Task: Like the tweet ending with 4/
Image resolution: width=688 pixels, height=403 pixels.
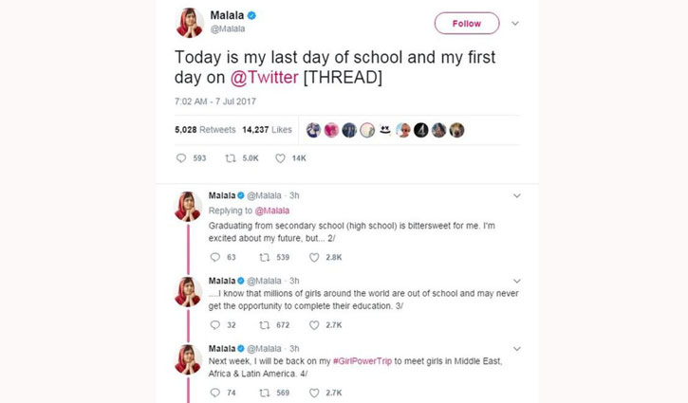Action: click(314, 393)
